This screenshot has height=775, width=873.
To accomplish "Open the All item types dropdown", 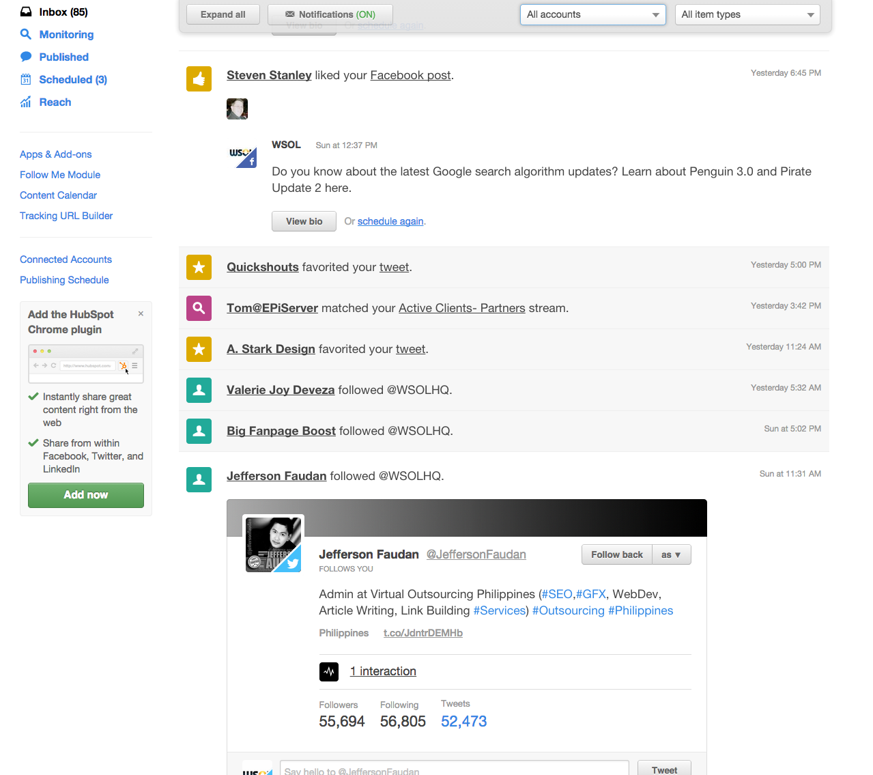I will [747, 14].
